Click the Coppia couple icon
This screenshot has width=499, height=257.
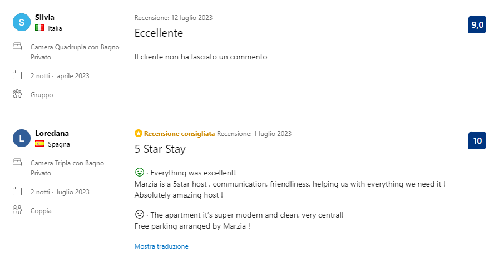coord(17,210)
